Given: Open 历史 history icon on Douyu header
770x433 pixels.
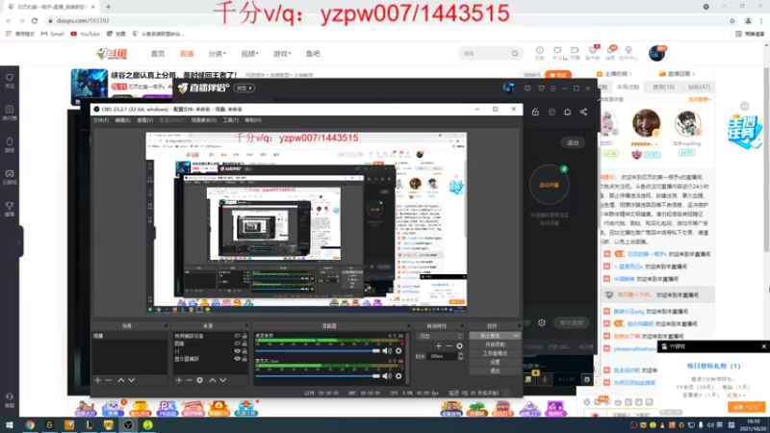Looking at the screenshot, I should [x=540, y=53].
